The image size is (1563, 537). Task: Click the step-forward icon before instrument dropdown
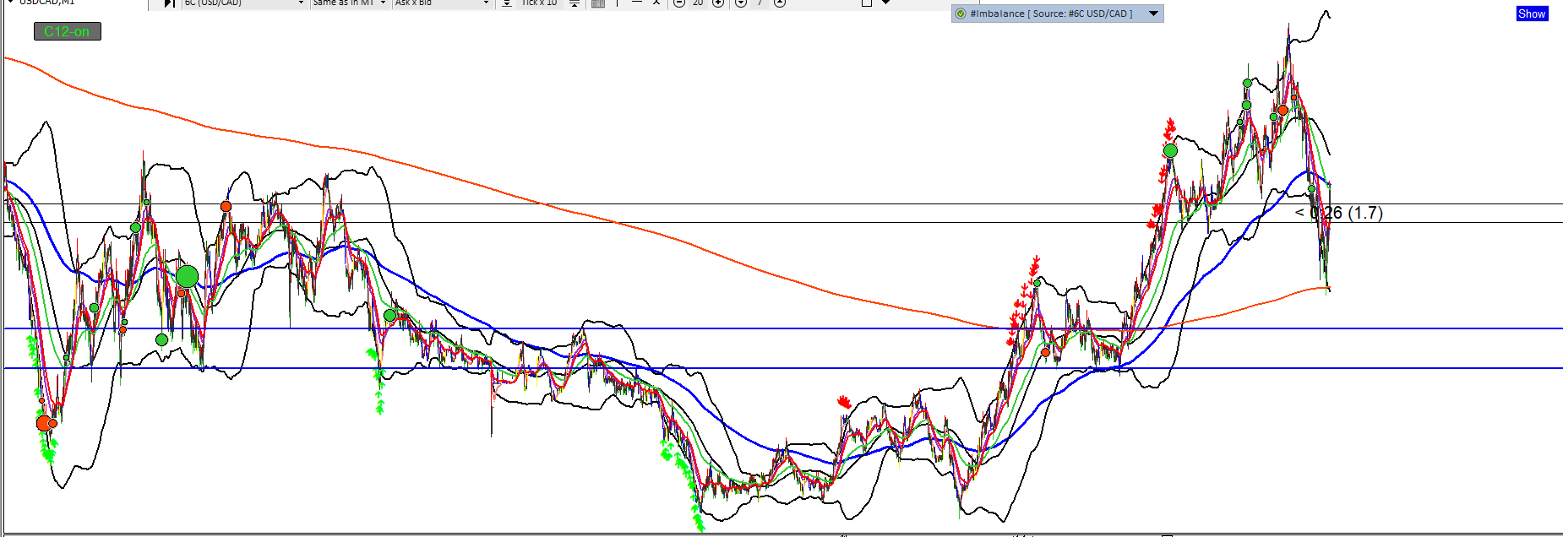[x=169, y=3]
